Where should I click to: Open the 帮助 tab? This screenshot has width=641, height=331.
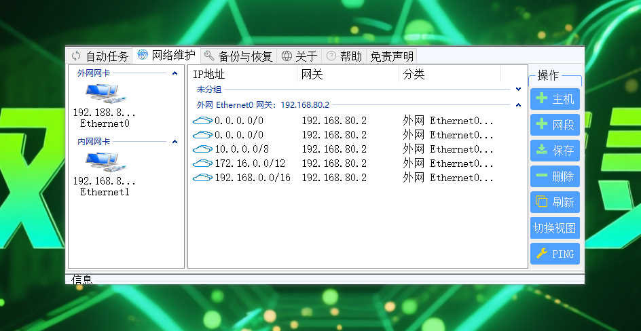[x=344, y=56]
